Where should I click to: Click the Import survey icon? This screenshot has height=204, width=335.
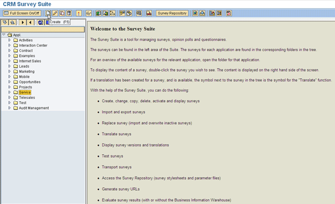(98, 13)
